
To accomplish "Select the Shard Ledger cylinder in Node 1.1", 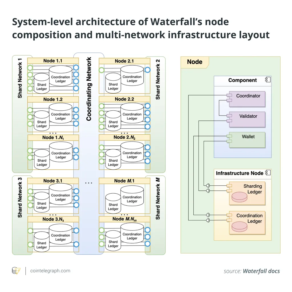I will (x=42, y=84).
